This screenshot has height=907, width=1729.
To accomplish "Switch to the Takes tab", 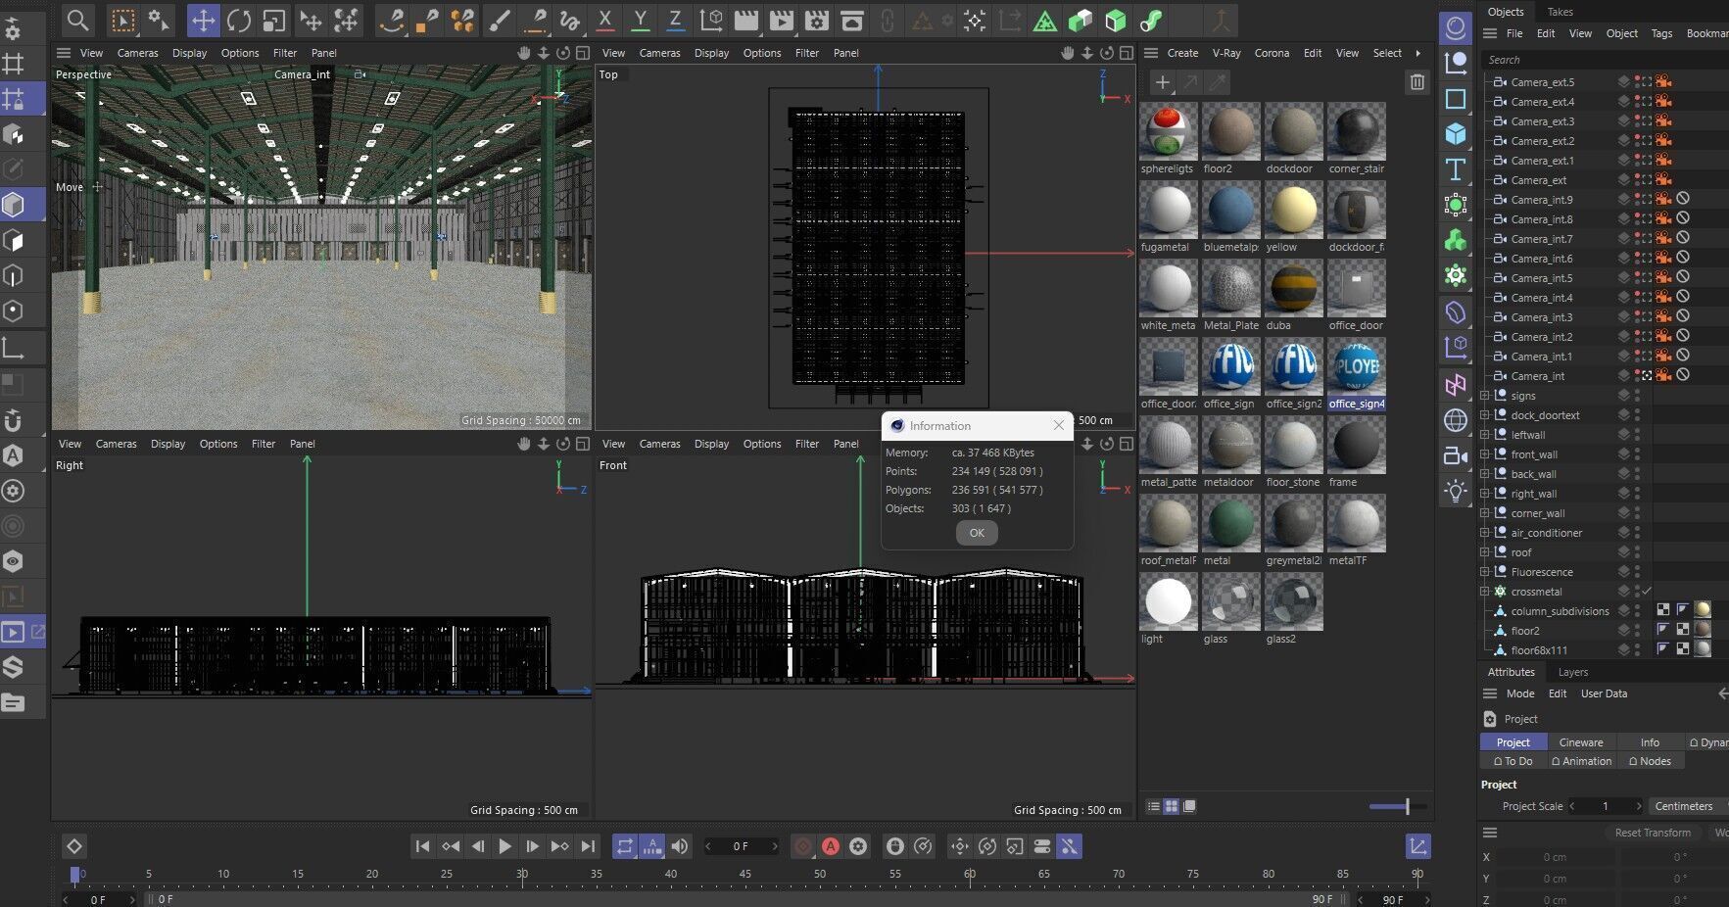I will [1560, 12].
